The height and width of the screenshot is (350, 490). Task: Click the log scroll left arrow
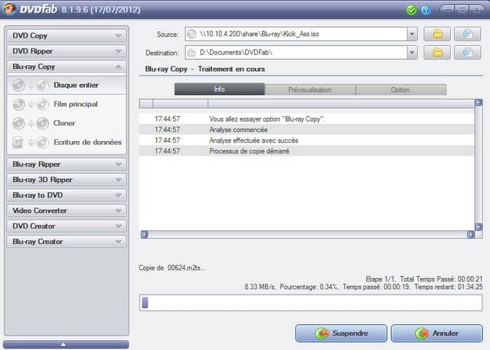144,234
